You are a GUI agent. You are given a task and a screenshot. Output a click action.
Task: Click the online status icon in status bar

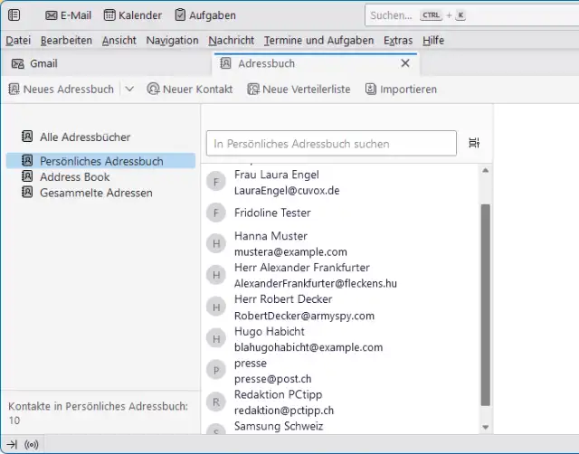(x=32, y=444)
